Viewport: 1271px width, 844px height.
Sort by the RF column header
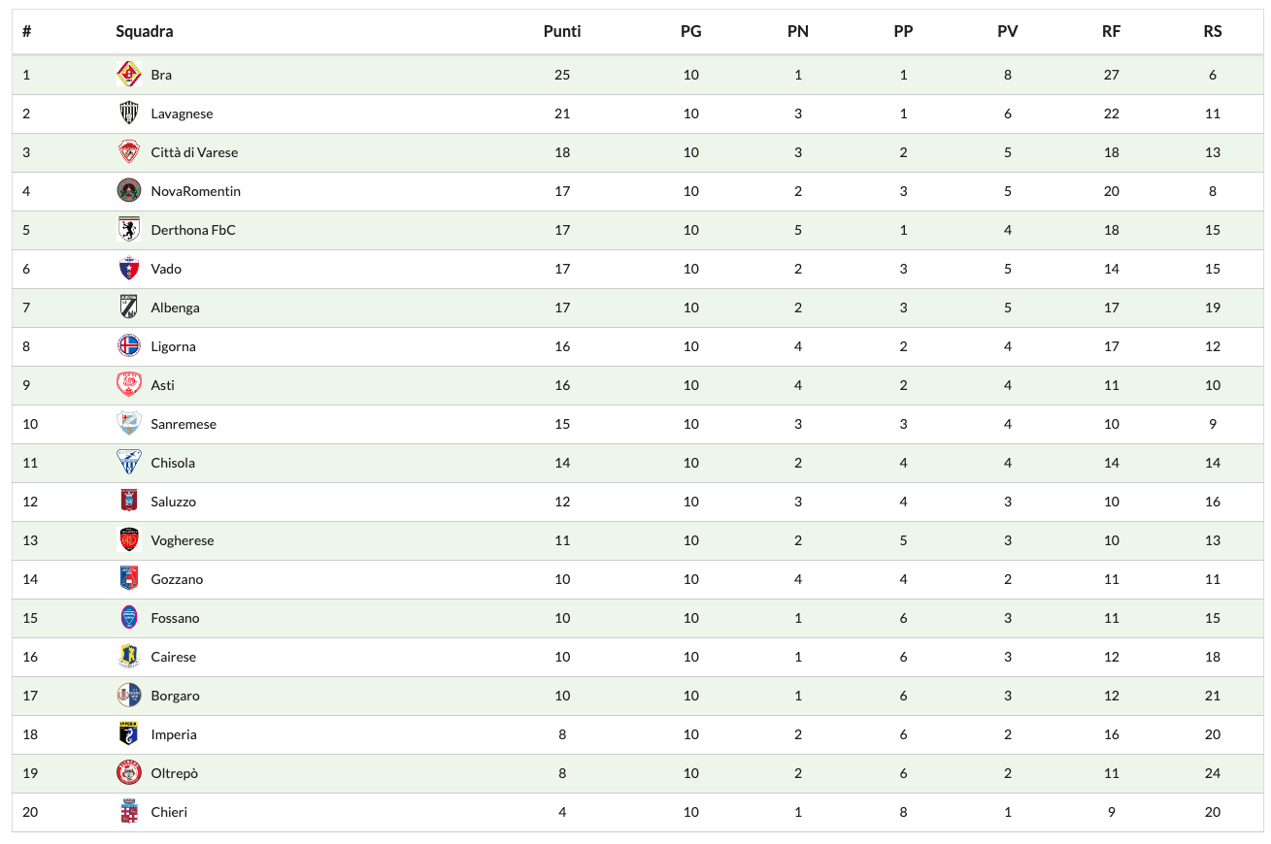[x=1112, y=31]
